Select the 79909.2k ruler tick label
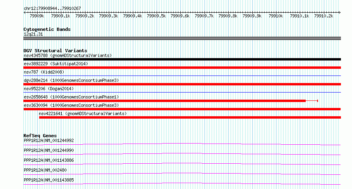 85,16
